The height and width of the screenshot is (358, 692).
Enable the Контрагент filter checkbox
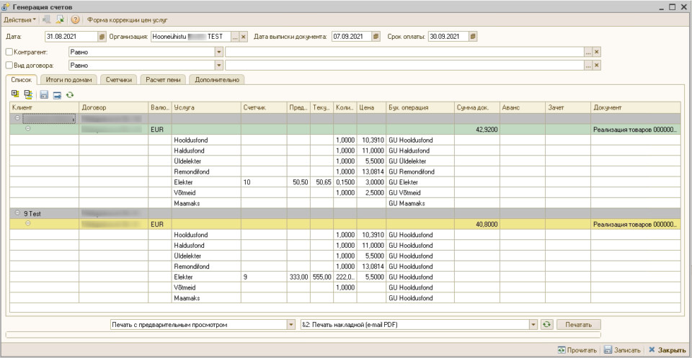[9, 52]
